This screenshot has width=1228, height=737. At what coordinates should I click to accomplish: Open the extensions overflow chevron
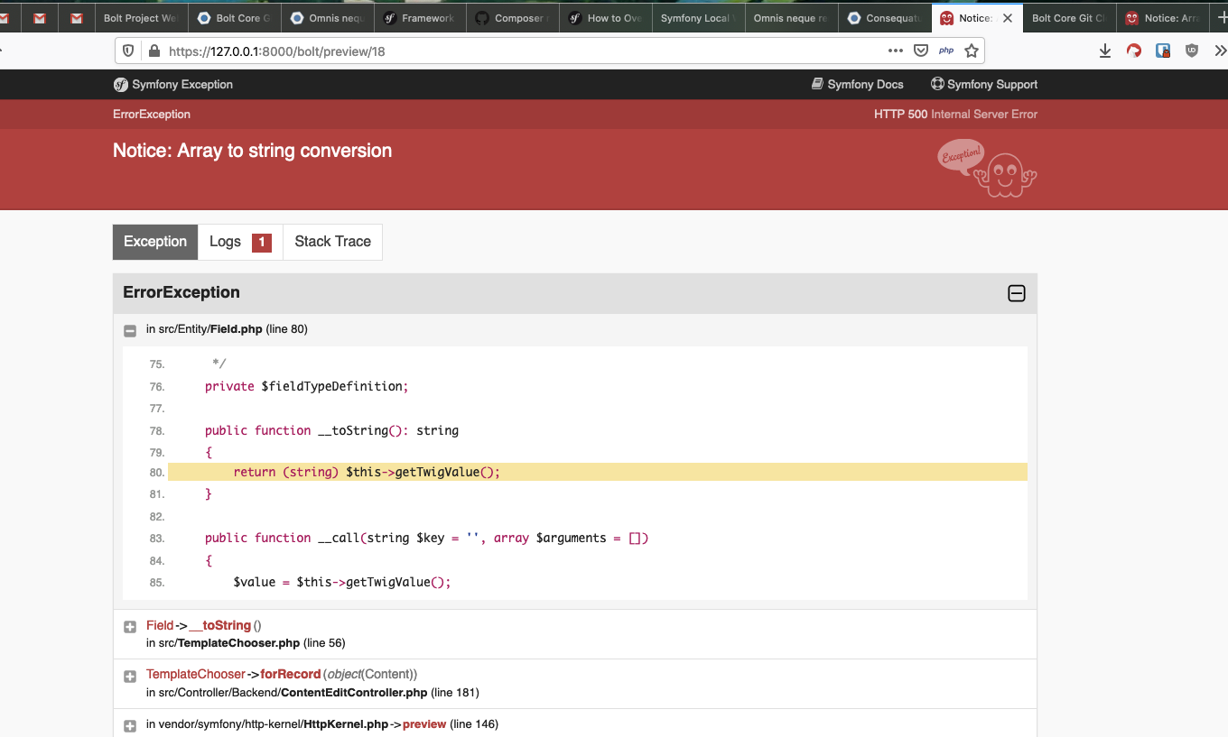coord(1221,51)
